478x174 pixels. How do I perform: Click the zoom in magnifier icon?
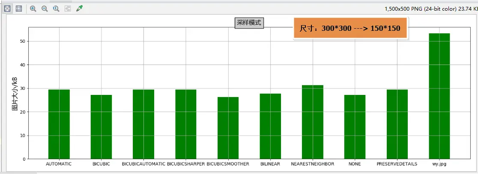(33, 9)
